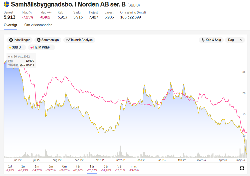
Task: Click Teknisk Analyse button label
Action: (x=82, y=40)
